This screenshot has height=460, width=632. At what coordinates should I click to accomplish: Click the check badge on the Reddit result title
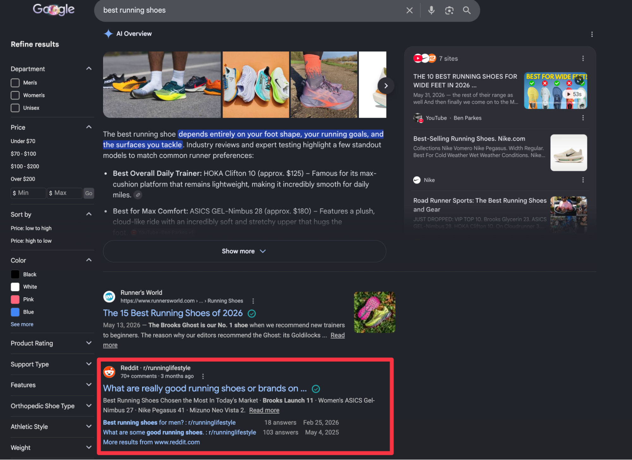point(316,389)
